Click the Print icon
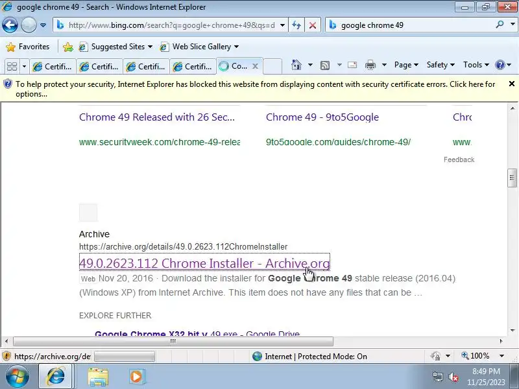519x389 pixels. [370, 65]
